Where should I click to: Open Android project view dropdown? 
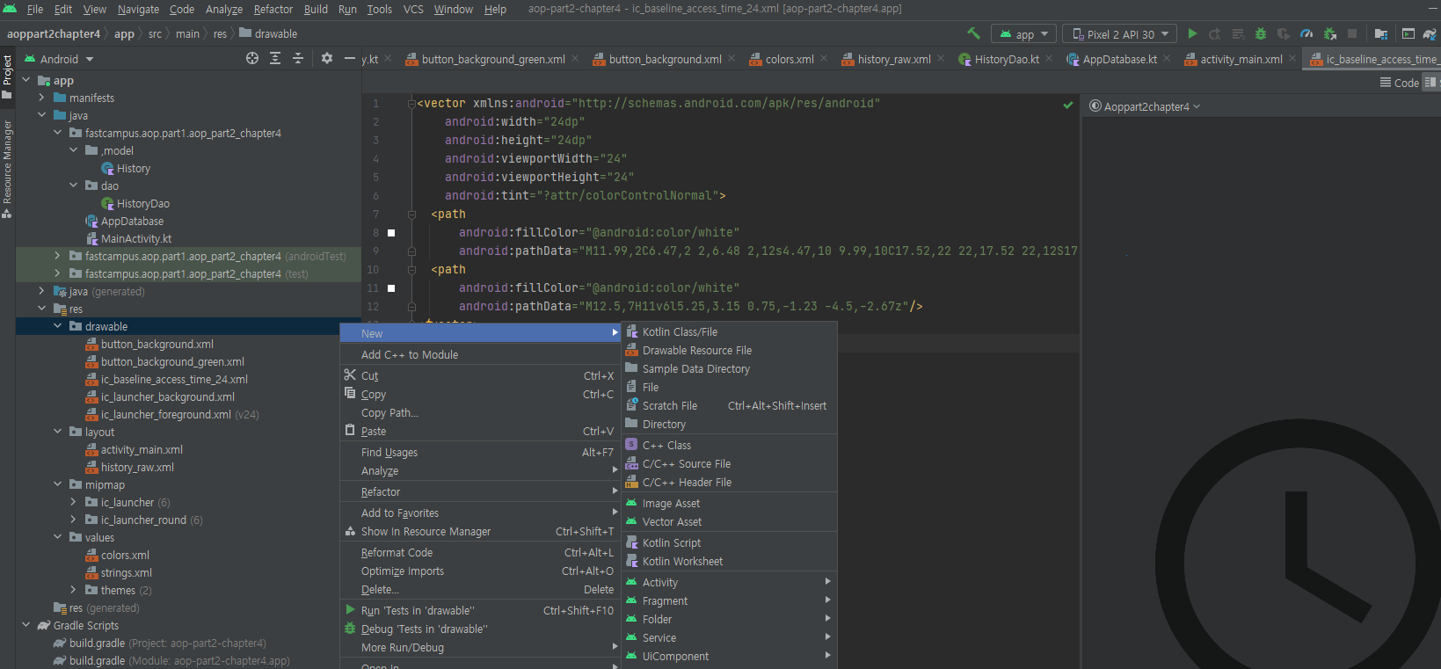click(x=58, y=59)
